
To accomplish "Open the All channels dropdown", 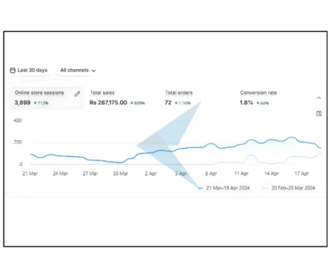I will tap(78, 70).
